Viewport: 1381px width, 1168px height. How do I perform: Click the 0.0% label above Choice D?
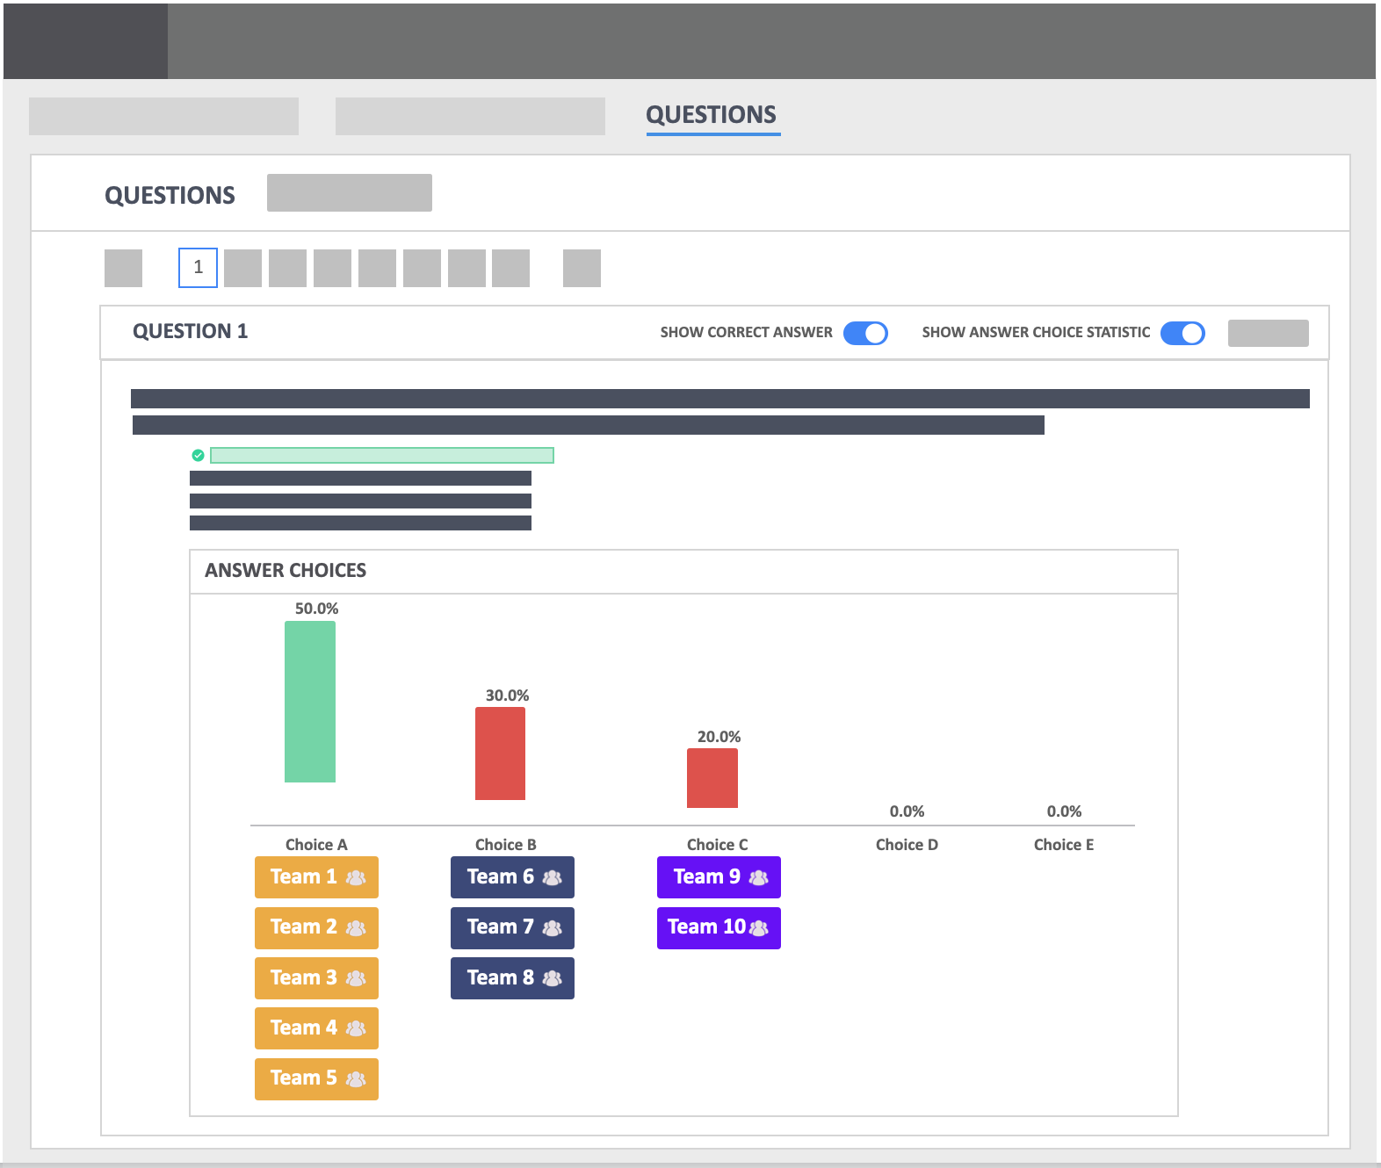[907, 811]
